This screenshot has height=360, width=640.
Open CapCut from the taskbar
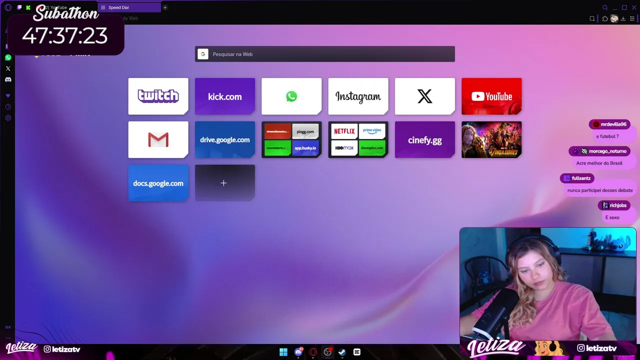(x=357, y=352)
